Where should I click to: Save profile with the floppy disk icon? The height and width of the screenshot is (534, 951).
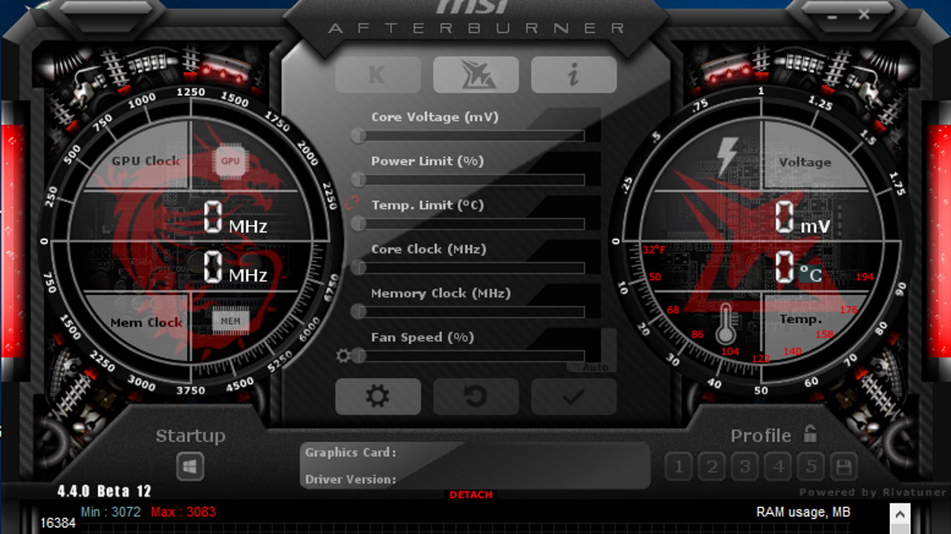(x=844, y=467)
